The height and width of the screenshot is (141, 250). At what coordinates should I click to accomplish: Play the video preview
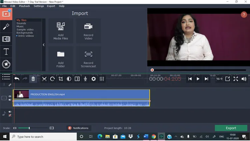point(198,79)
